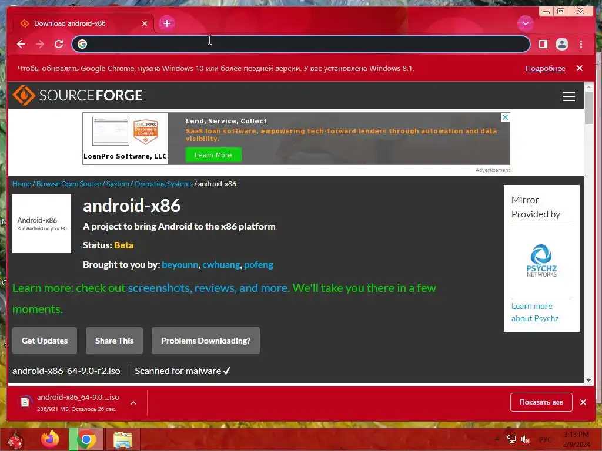Switch the РУС language indicator
Image resolution: width=602 pixels, height=451 pixels.
pyautogui.click(x=545, y=439)
